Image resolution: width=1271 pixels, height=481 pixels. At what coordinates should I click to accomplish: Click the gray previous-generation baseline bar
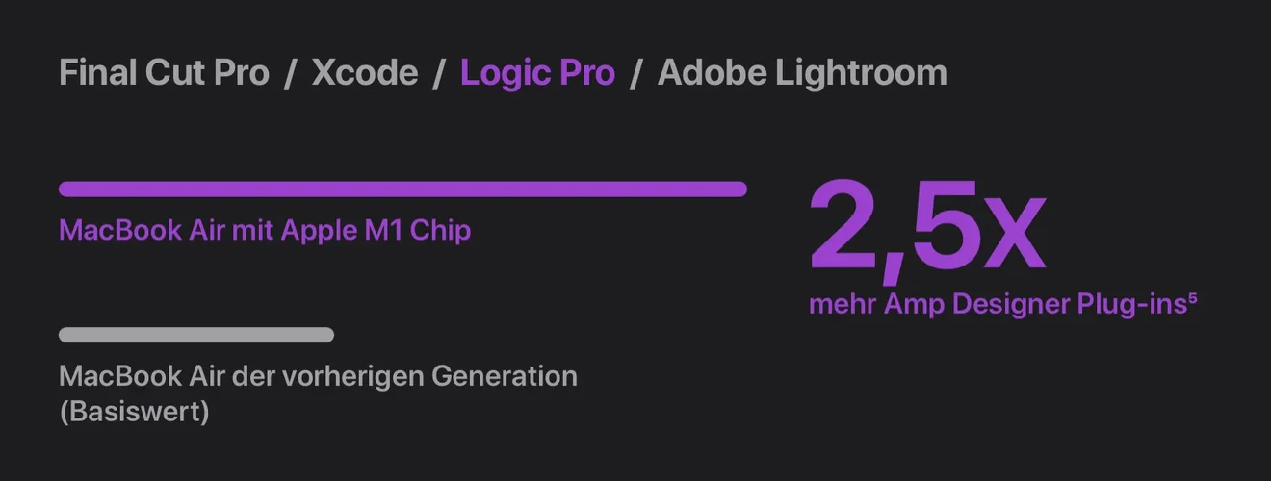[x=196, y=336]
